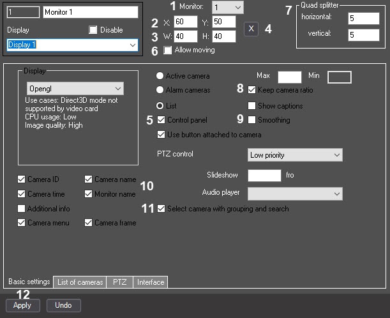Image resolution: width=390 pixels, height=318 pixels.
Task: Open the Monitor number dropdown
Action: click(x=228, y=7)
